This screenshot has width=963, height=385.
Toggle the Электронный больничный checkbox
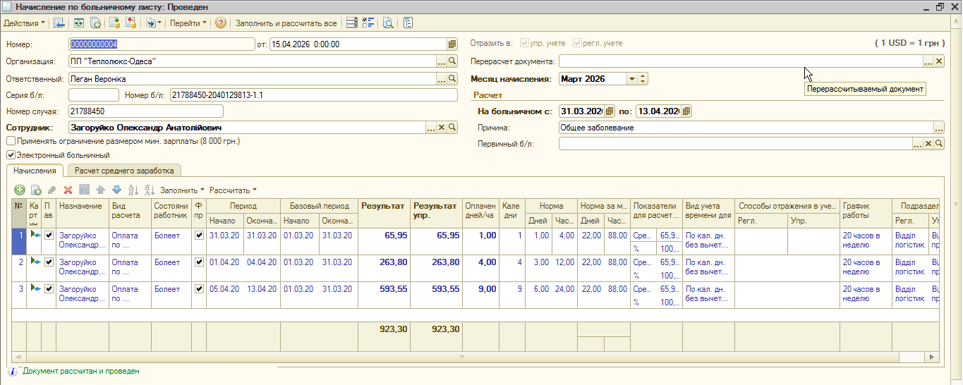(x=11, y=155)
